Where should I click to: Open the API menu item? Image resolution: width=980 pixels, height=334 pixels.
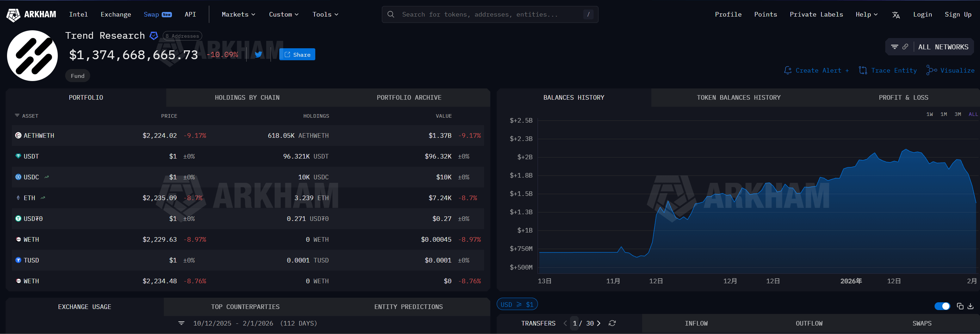point(190,14)
